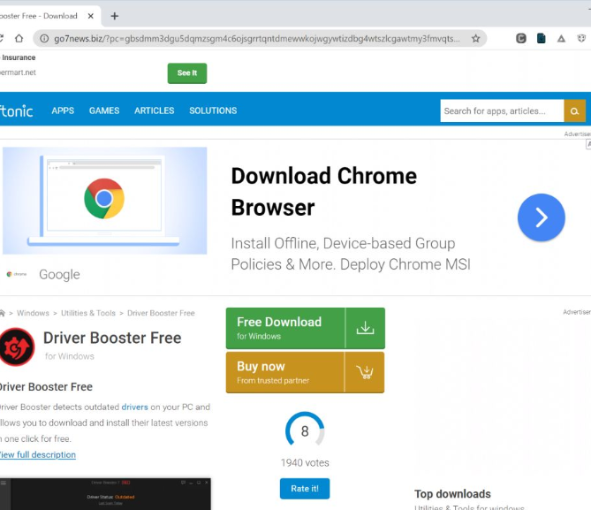View site information icon beside URL
Screen dimensions: 591x510
(42, 39)
